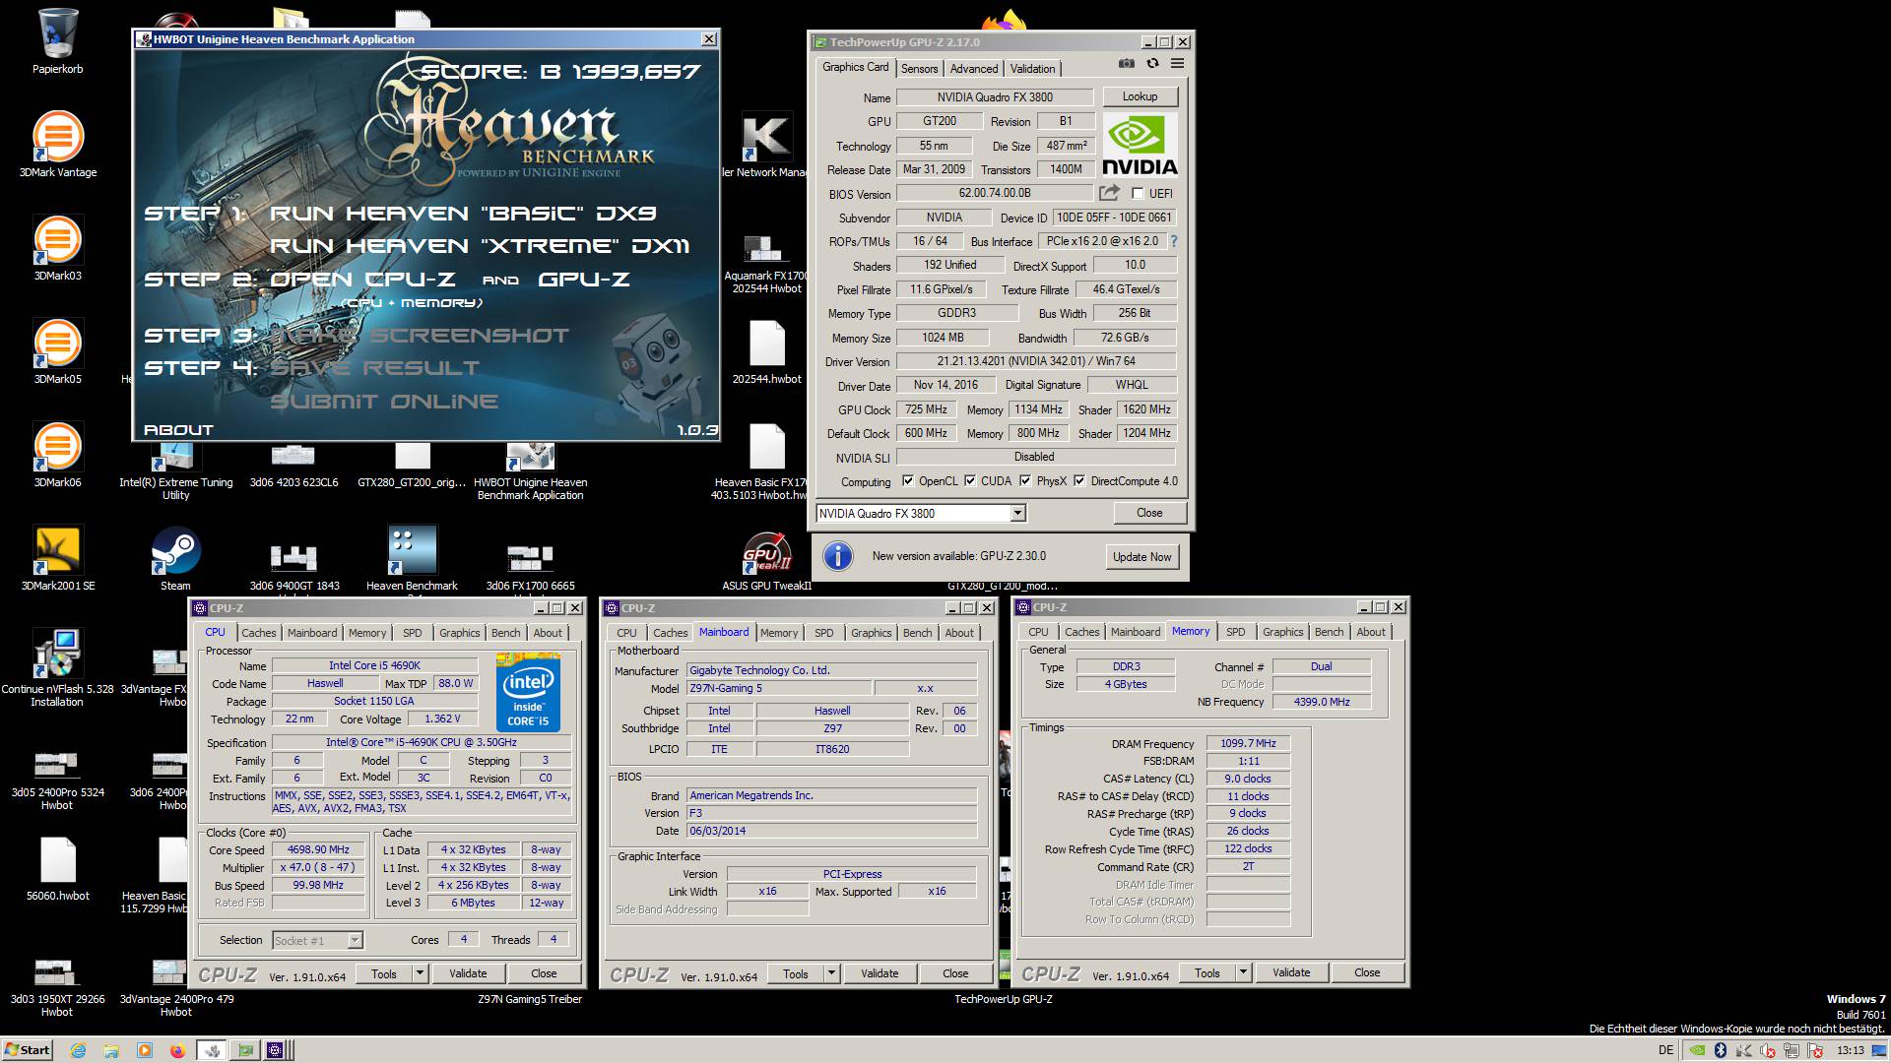Viewport: 1891px width, 1063px height.
Task: Toggle the UEFI checkbox in GPU-Z
Action: pos(1138,194)
